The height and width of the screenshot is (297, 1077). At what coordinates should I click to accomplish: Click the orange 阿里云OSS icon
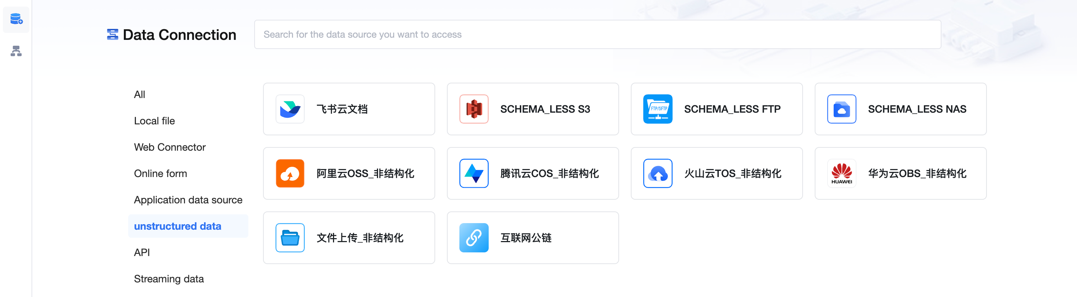pos(290,173)
